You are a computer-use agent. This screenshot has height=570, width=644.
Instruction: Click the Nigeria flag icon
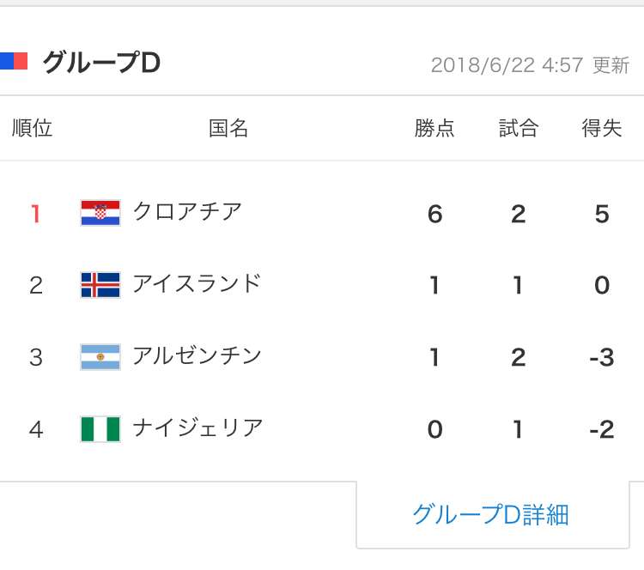click(100, 428)
